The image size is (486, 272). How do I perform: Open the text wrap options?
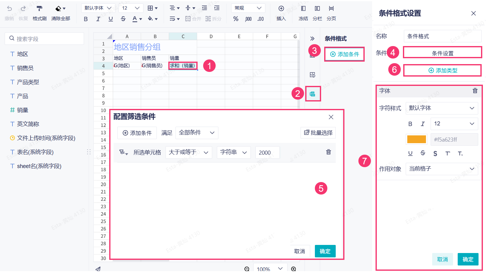(175, 19)
